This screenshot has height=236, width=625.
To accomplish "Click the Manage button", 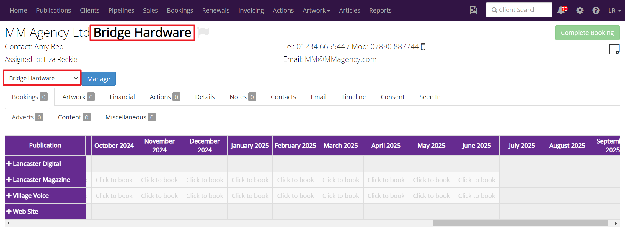I will 99,79.
